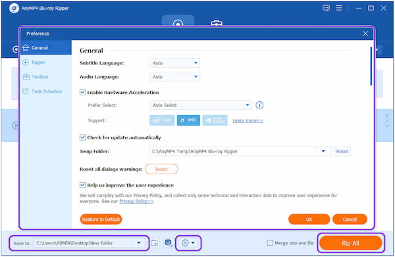Toggle Check for update automatically
This screenshot has width=395, height=257.
82,137
